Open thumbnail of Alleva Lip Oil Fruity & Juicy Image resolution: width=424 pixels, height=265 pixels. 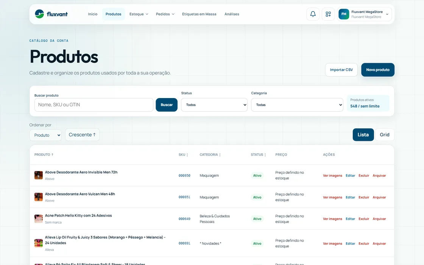38,243
